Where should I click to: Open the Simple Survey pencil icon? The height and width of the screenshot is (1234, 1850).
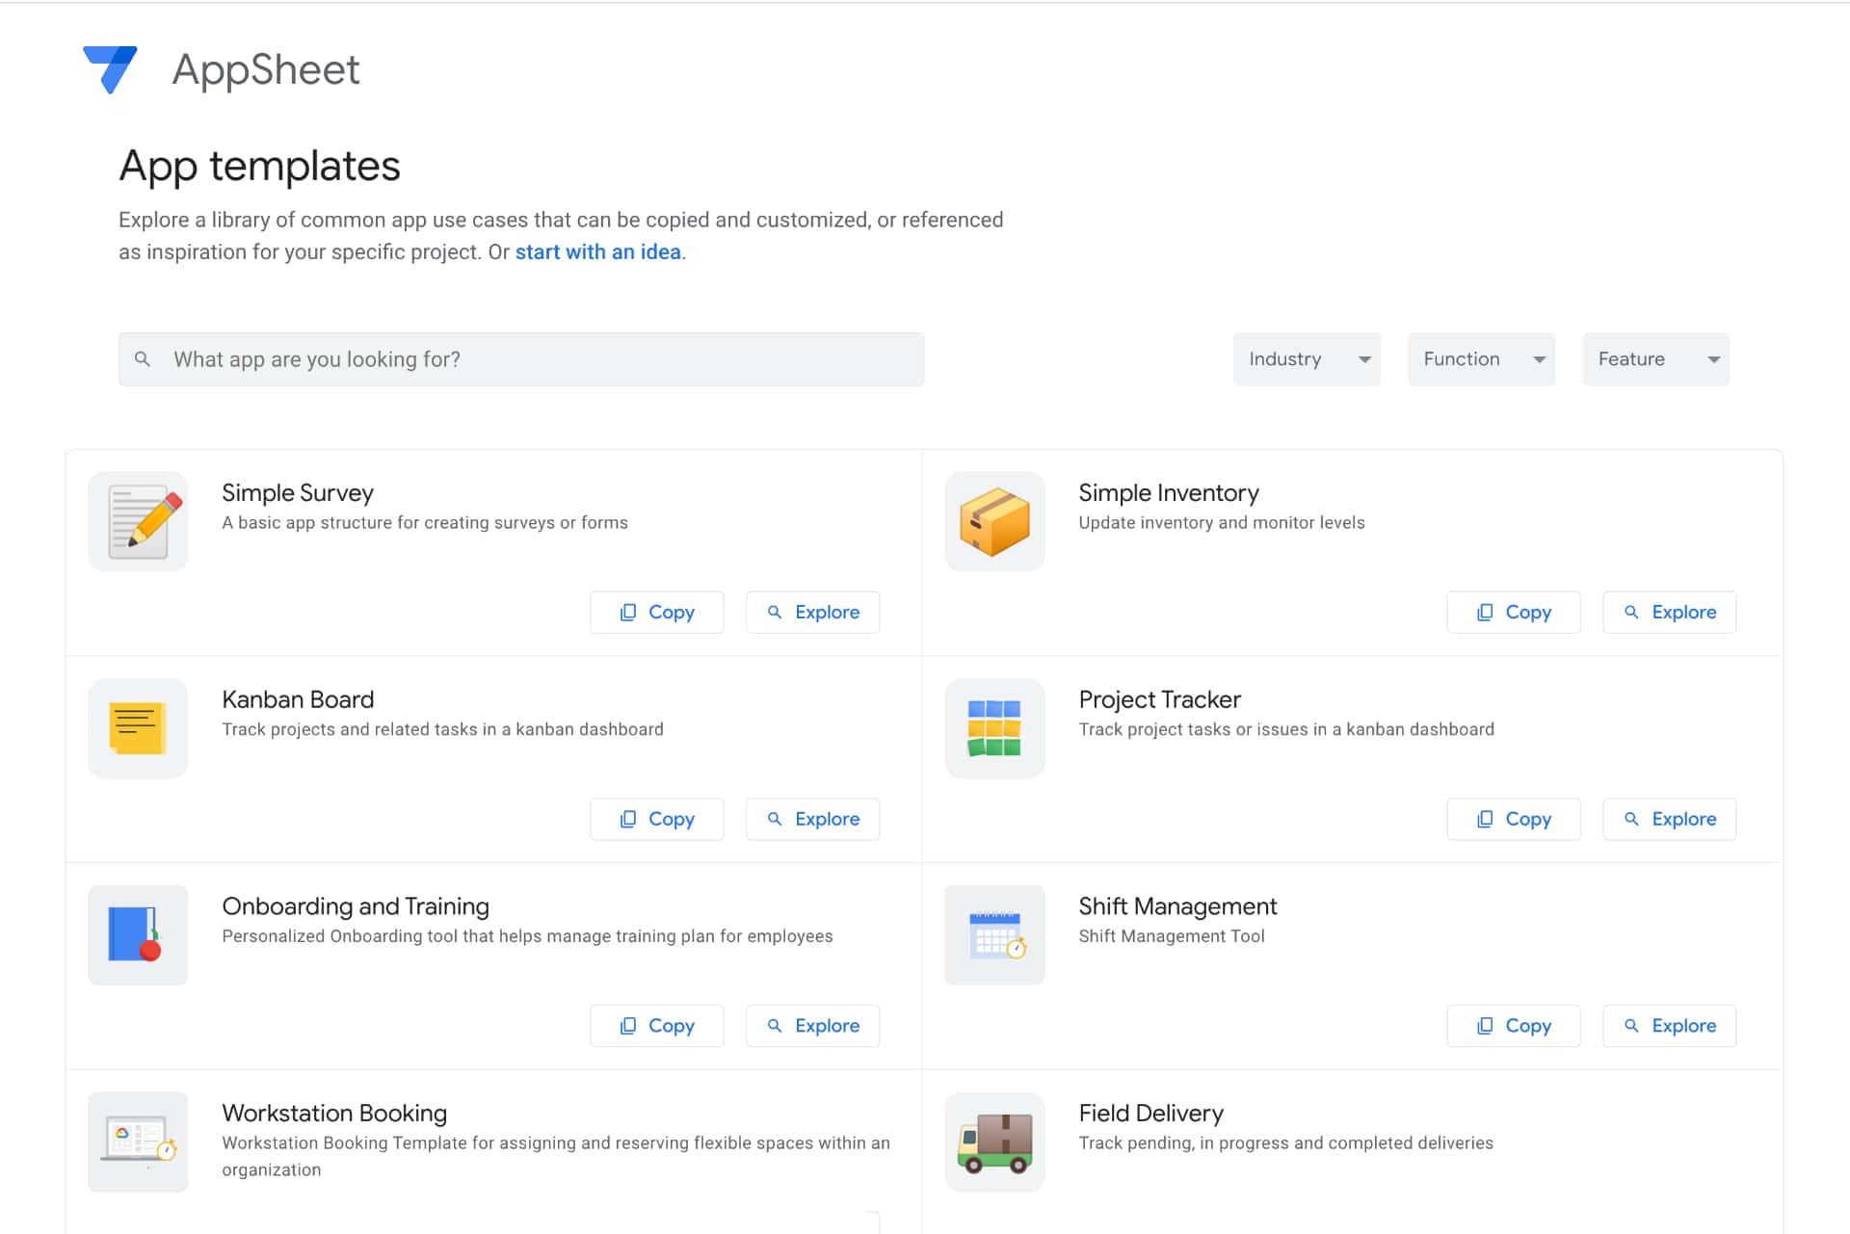click(138, 522)
